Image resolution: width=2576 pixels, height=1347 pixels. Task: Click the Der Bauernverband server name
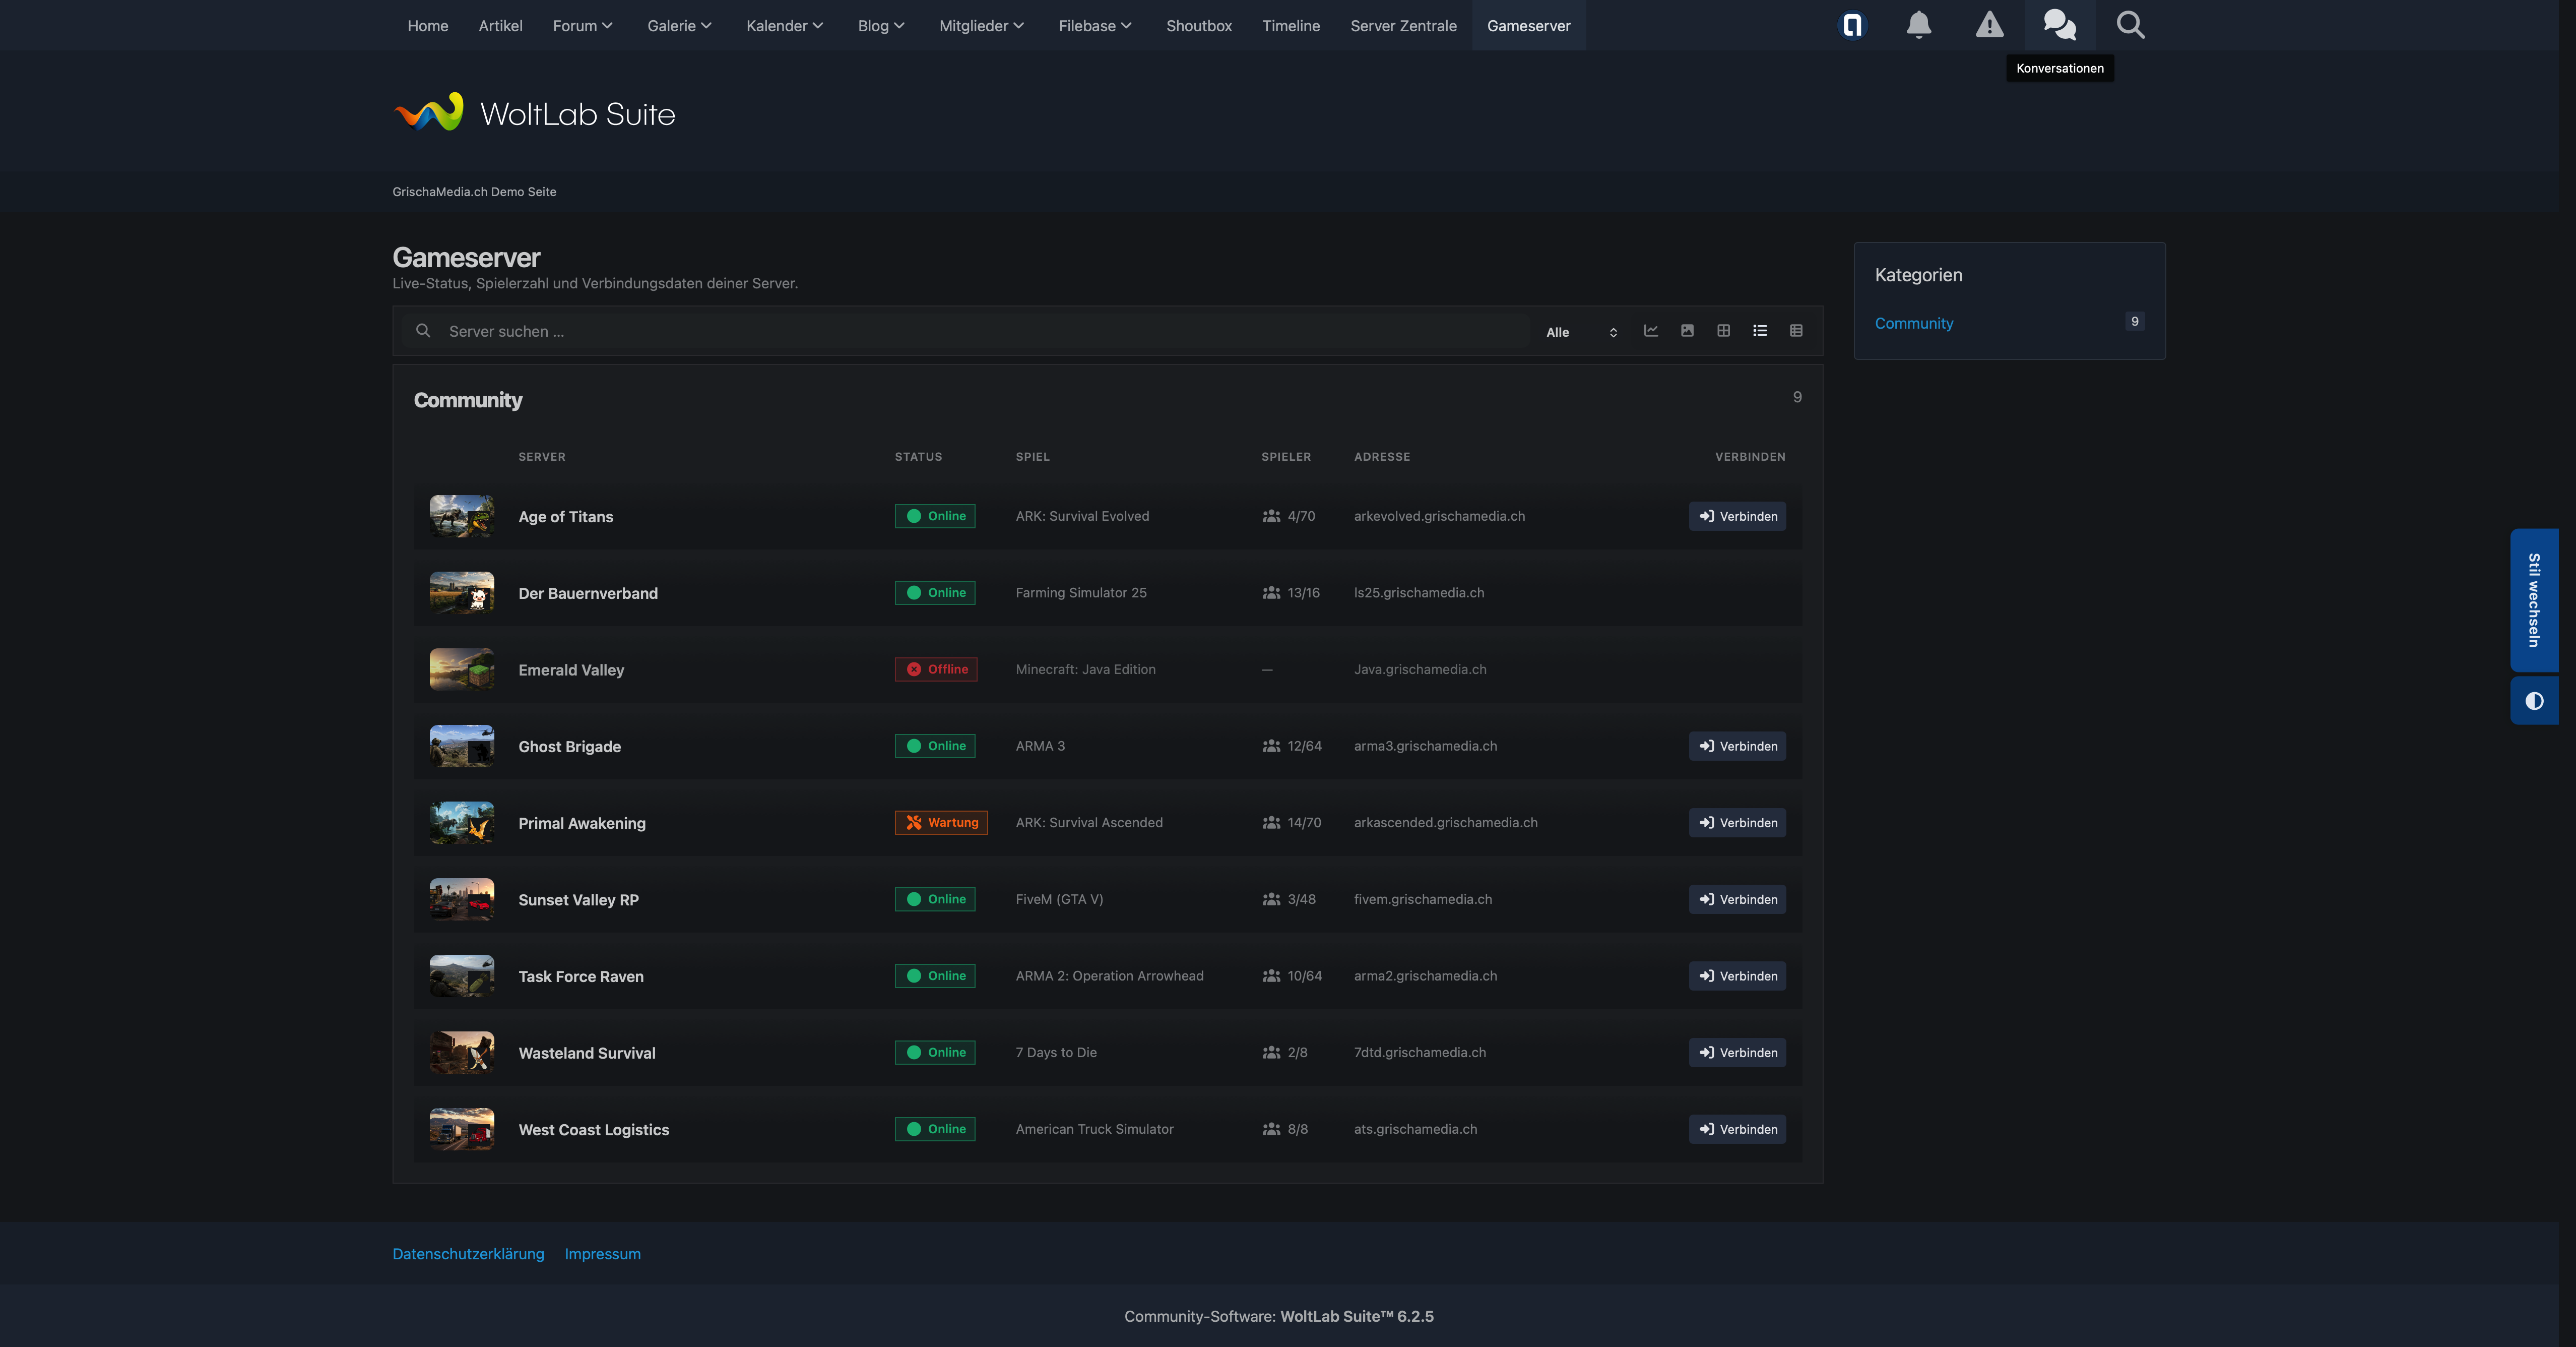point(588,593)
